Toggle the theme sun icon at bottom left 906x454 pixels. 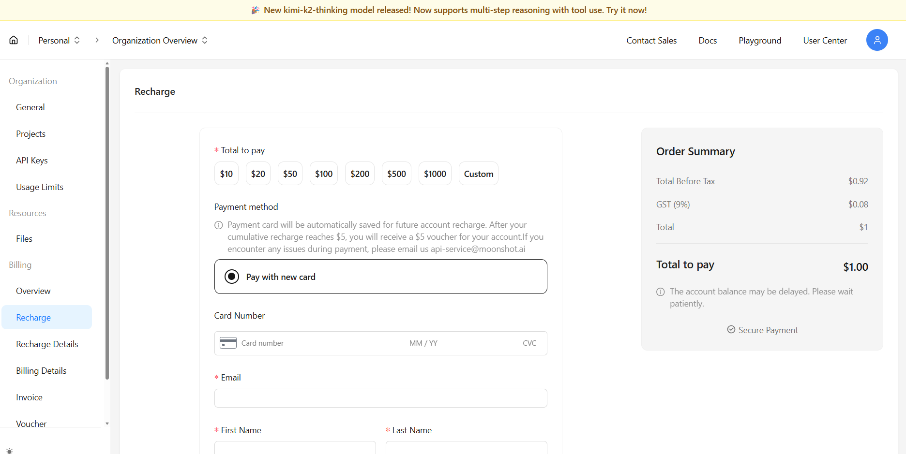pos(9,451)
